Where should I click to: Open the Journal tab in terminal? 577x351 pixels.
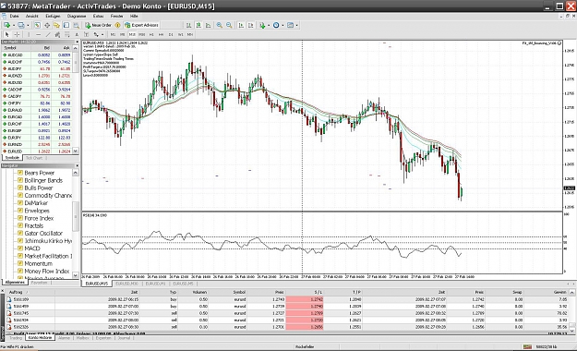click(x=124, y=338)
